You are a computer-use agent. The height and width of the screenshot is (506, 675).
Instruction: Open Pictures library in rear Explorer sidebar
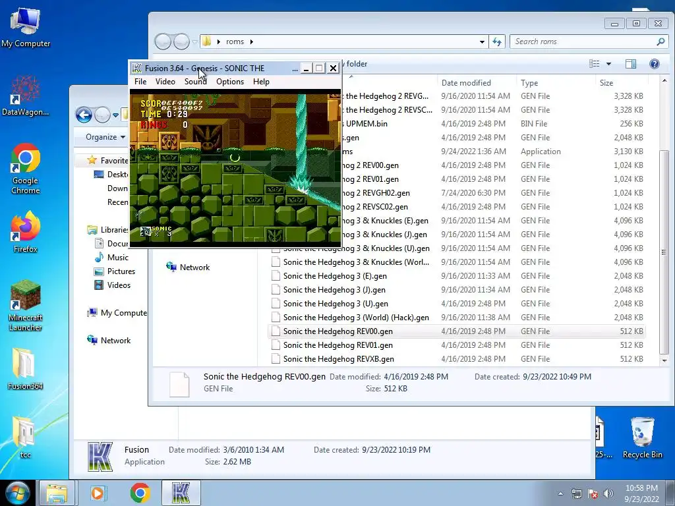tap(115, 271)
